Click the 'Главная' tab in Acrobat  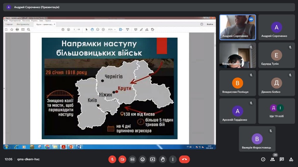point(9,24)
